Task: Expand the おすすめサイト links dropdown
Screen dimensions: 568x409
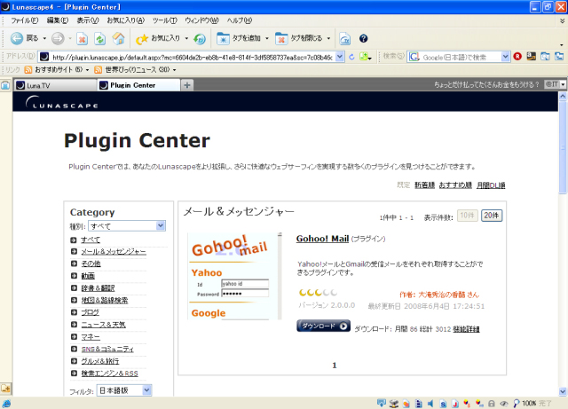Action: [x=87, y=70]
